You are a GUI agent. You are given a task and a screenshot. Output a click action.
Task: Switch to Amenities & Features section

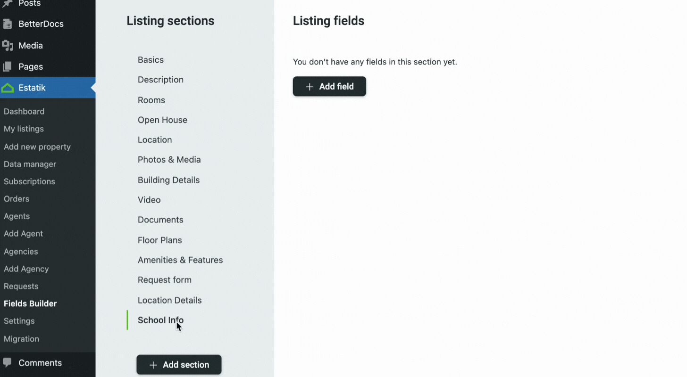coord(180,260)
